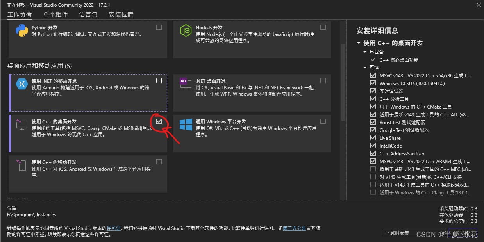Click the 其他驱动器 space entry
Image resolution: width=484 pixels, height=242 pixels.
pos(458,215)
